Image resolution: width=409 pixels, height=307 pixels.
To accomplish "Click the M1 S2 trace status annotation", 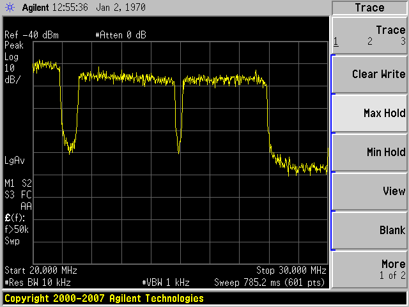I will 18,184.
